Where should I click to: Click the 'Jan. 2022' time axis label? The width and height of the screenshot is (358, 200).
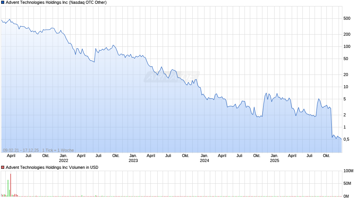pos(64,158)
